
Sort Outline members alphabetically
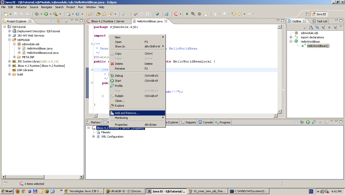[310, 27]
